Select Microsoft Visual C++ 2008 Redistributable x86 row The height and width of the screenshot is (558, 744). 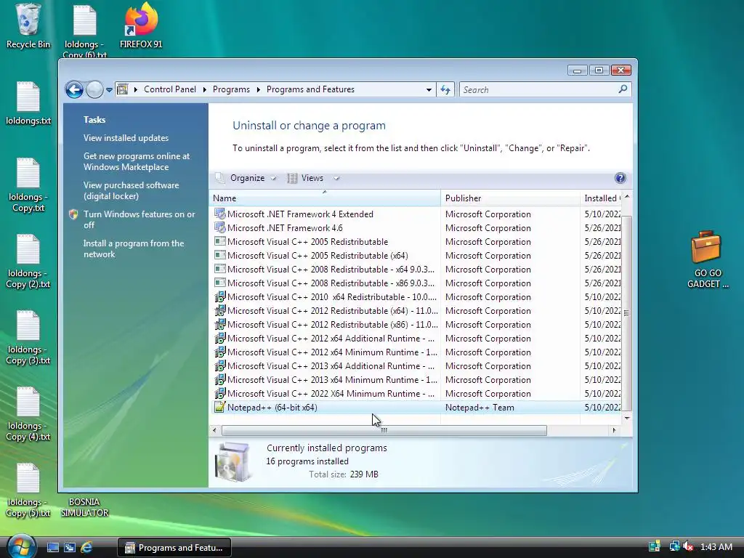pyautogui.click(x=415, y=283)
